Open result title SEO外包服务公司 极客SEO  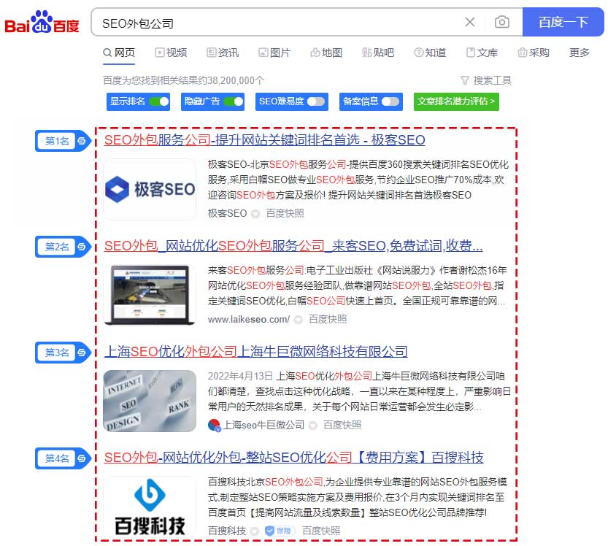coord(264,140)
